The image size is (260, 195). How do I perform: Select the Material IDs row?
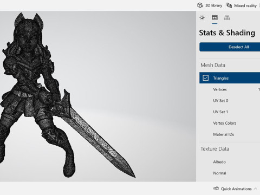tap(230, 134)
